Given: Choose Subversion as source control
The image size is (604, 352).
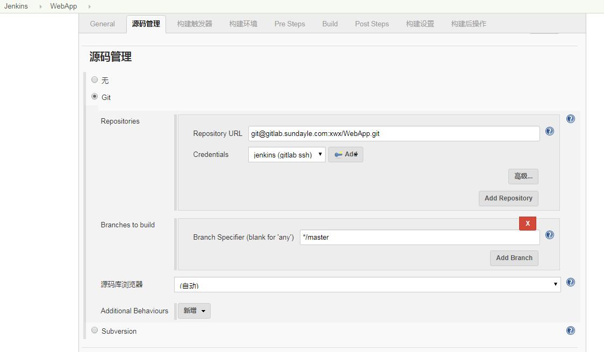Looking at the screenshot, I should click(x=95, y=331).
